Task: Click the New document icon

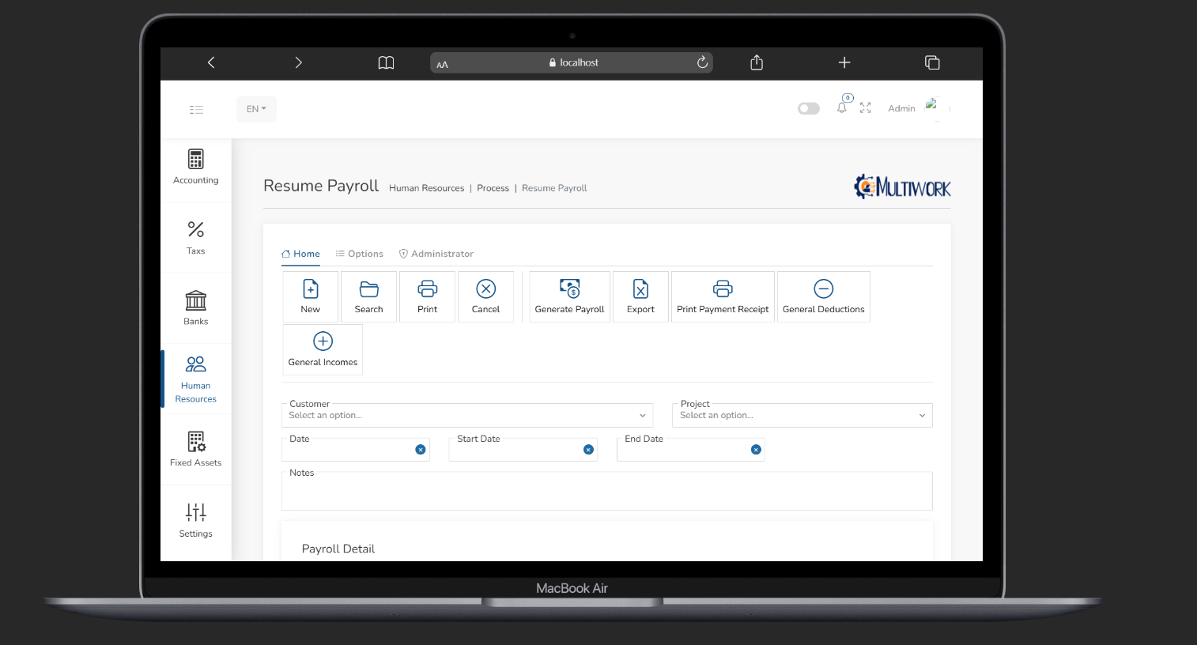Action: [311, 289]
